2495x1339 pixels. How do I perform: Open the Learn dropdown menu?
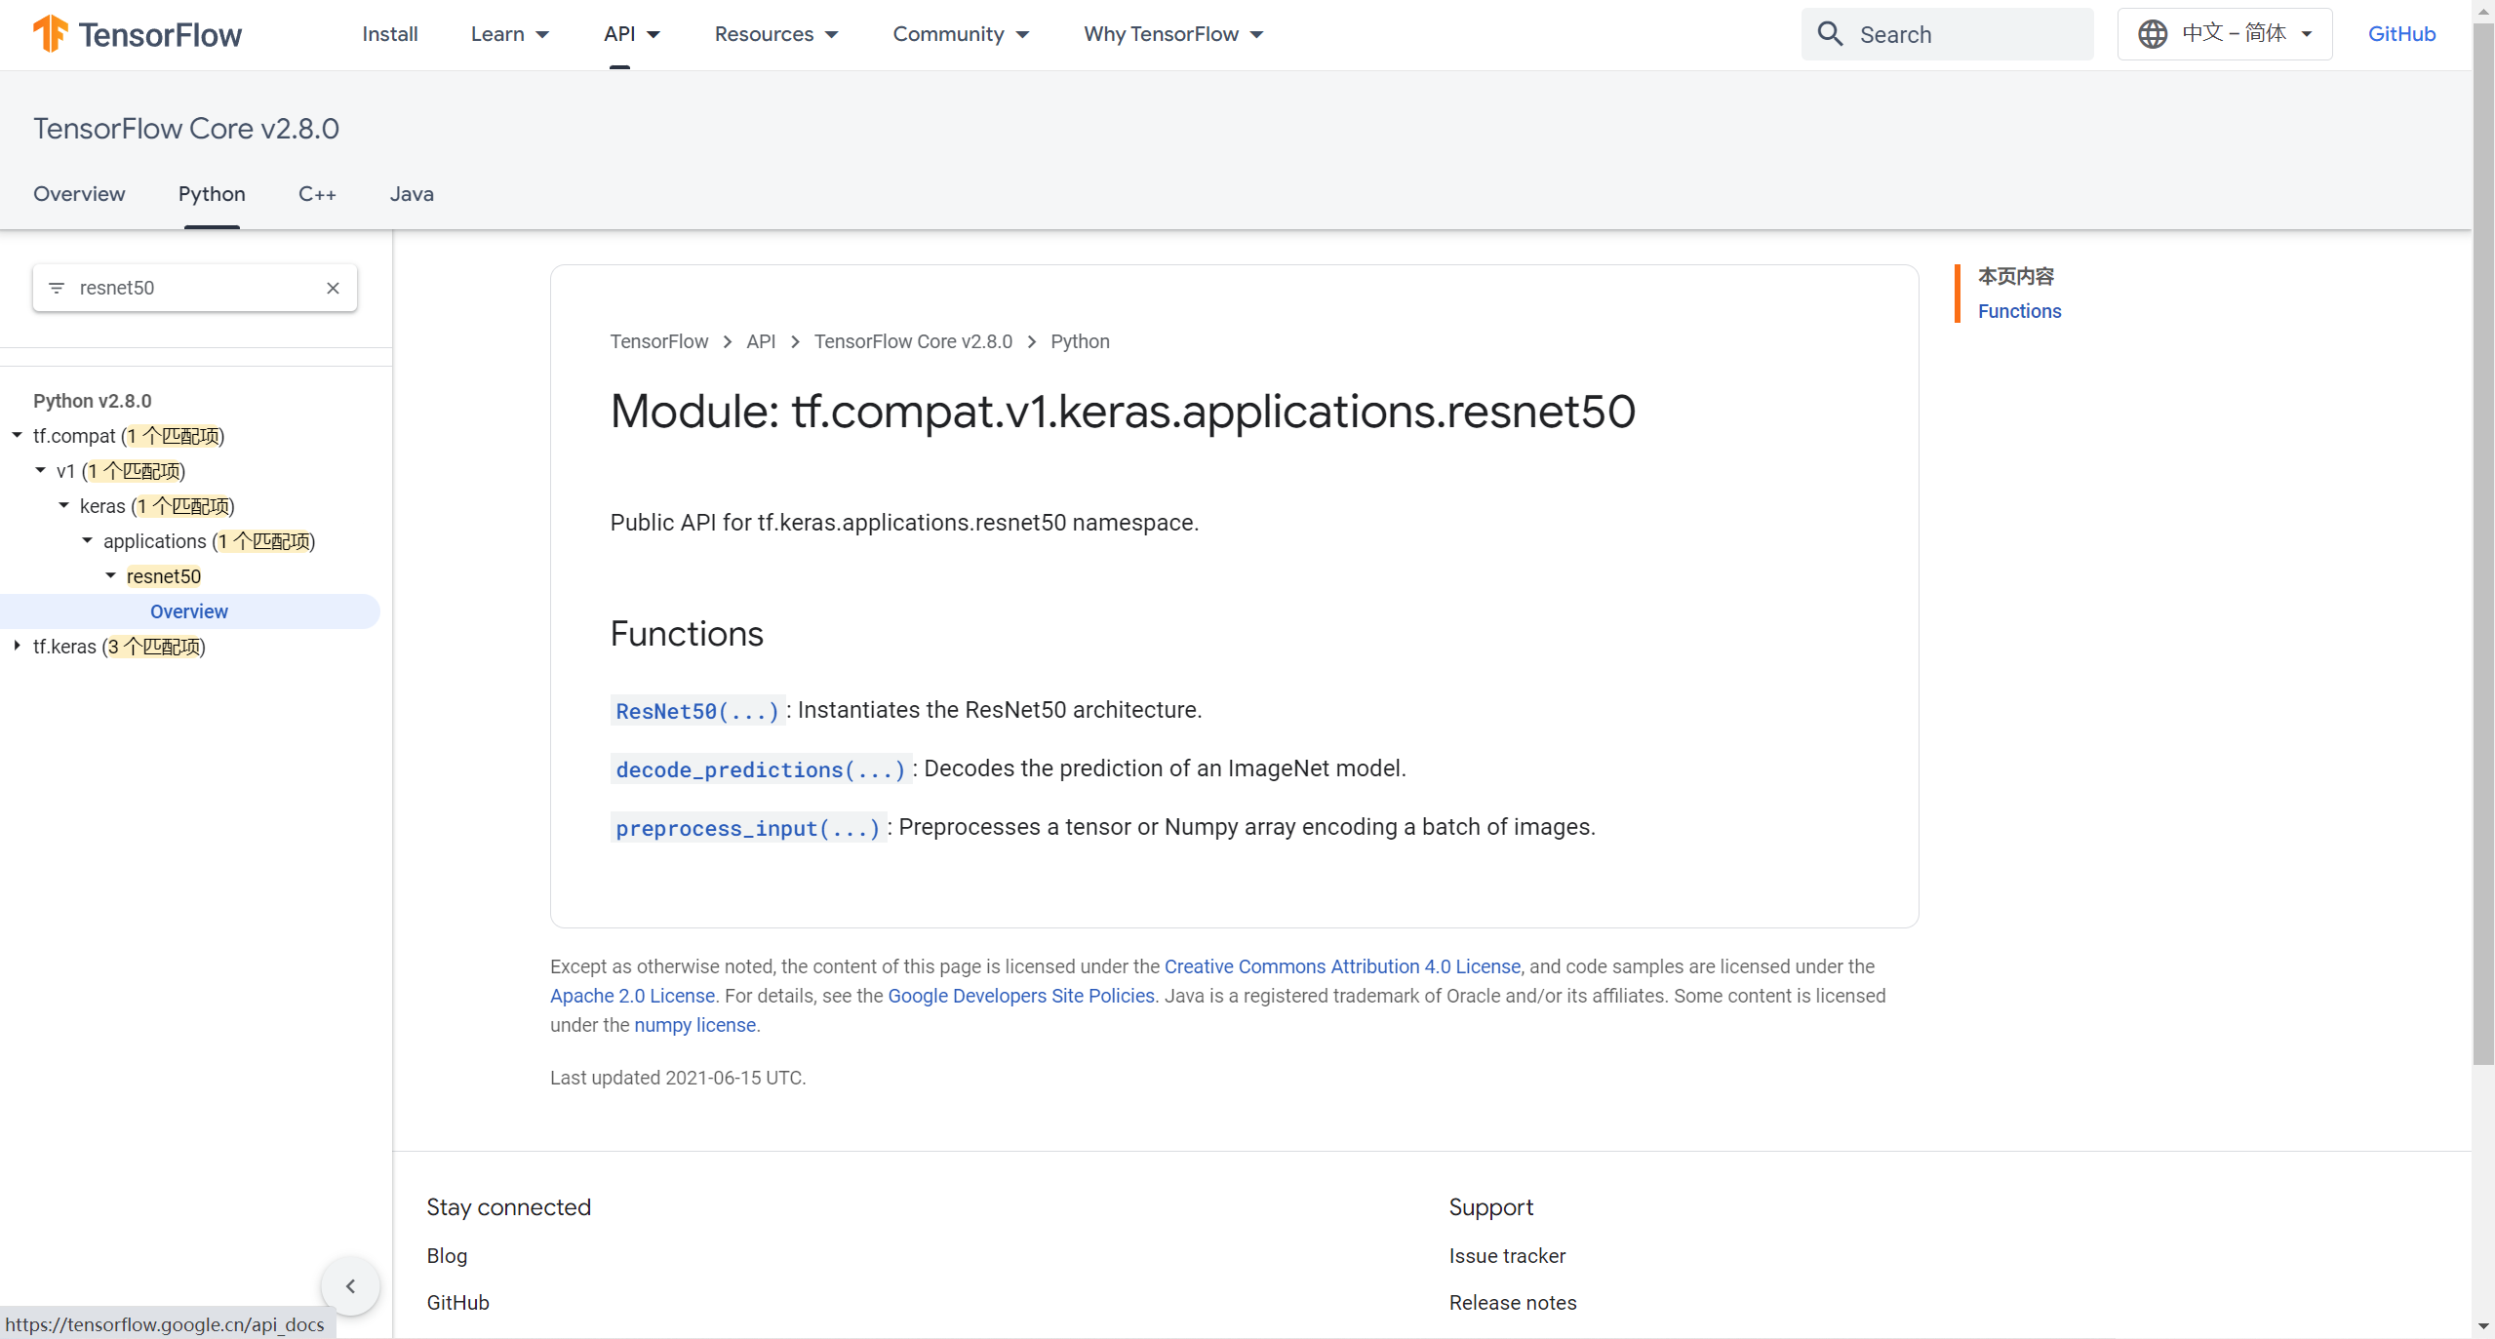click(x=509, y=34)
